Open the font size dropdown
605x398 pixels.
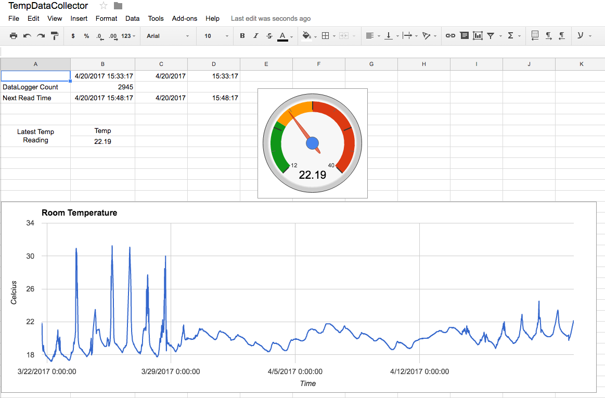click(216, 36)
